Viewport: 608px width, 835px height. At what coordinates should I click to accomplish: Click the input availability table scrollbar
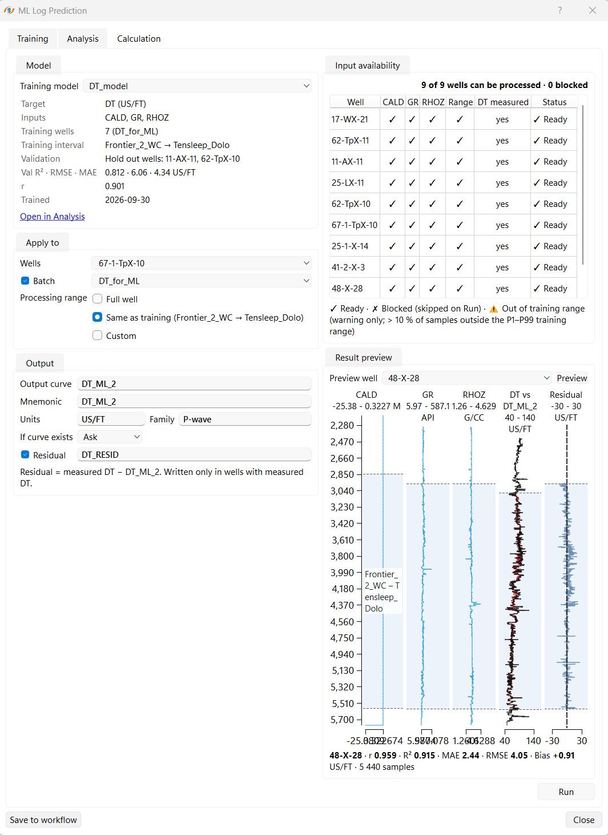point(583,185)
